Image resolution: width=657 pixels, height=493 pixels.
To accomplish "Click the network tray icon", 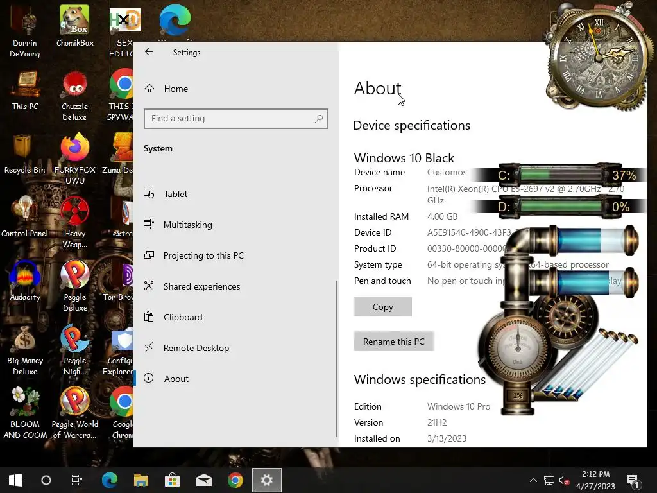I will (x=549, y=480).
